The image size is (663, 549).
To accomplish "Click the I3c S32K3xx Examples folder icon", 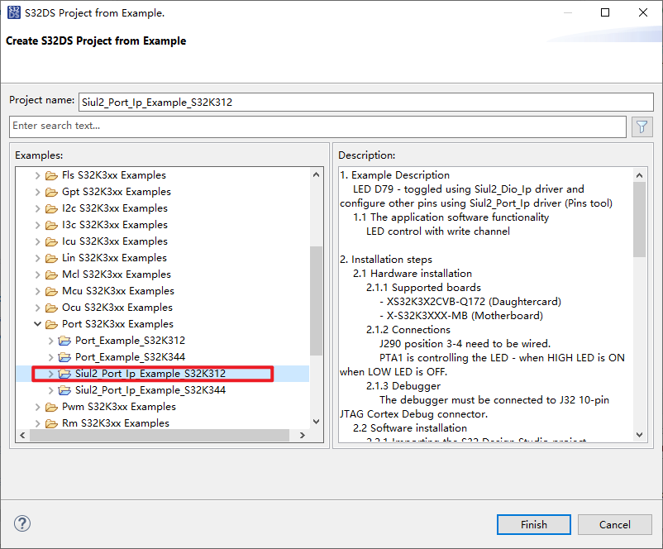I will [51, 225].
